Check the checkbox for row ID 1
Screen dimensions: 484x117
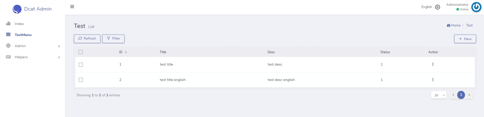click(81, 65)
